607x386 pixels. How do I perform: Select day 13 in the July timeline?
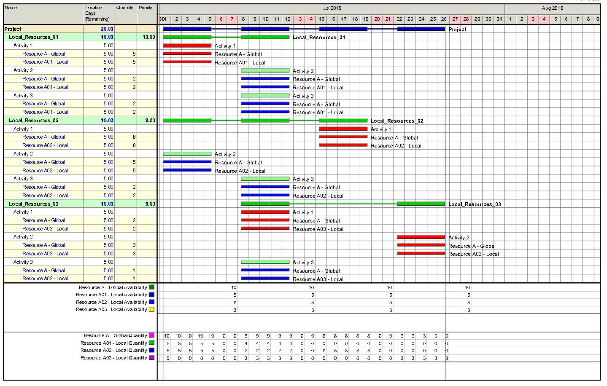(299, 19)
